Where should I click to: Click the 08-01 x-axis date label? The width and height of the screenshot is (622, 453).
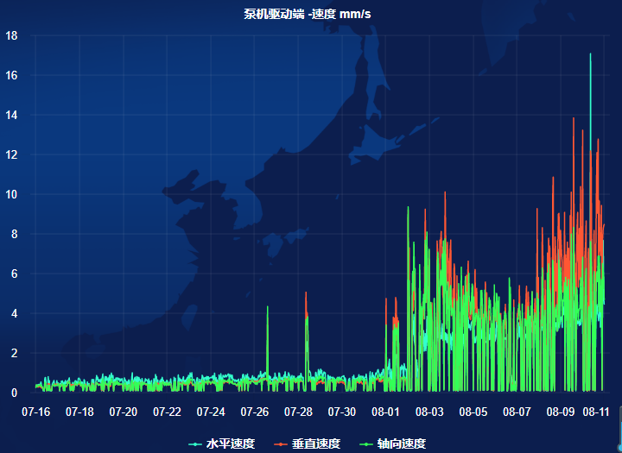pyautogui.click(x=385, y=412)
